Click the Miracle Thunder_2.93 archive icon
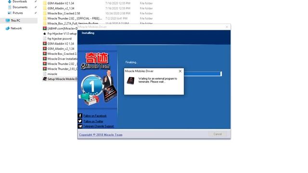Viewport: 308px width, 173px height. point(45,69)
